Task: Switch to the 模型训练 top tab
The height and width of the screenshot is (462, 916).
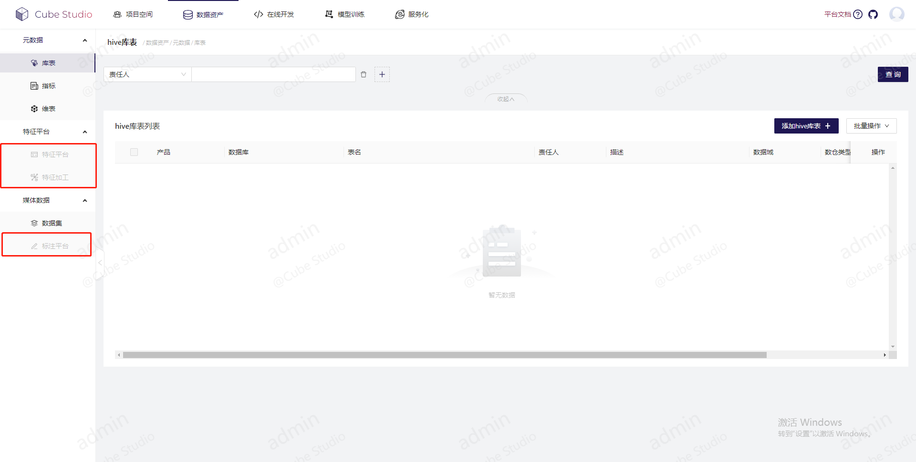Action: pyautogui.click(x=344, y=14)
